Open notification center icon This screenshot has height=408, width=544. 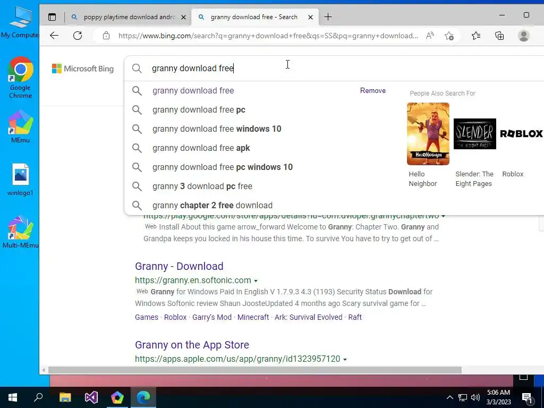[526, 397]
